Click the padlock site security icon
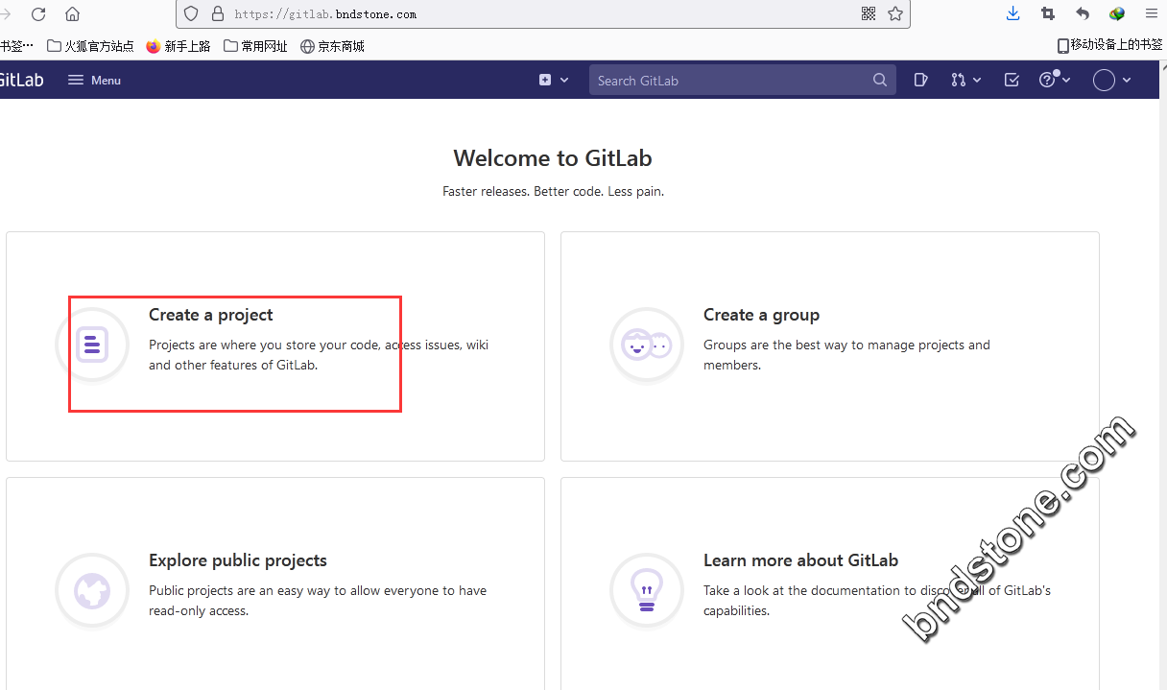 pyautogui.click(x=217, y=14)
